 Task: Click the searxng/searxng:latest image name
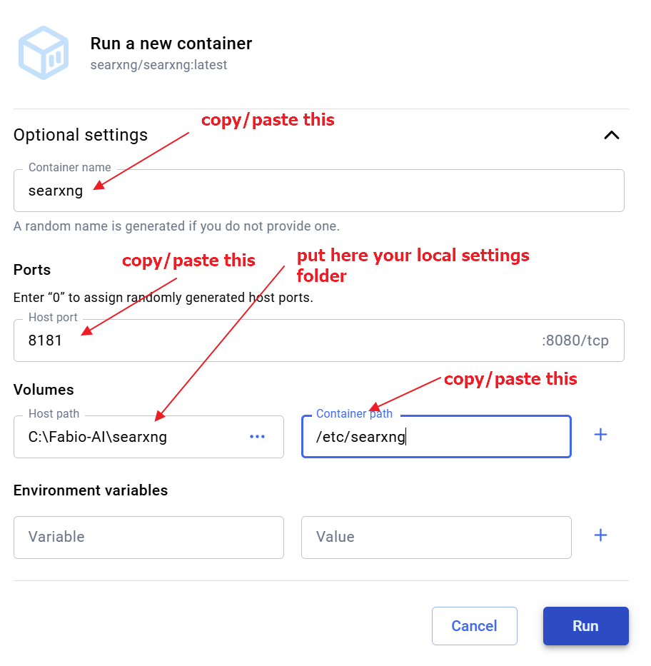158,65
